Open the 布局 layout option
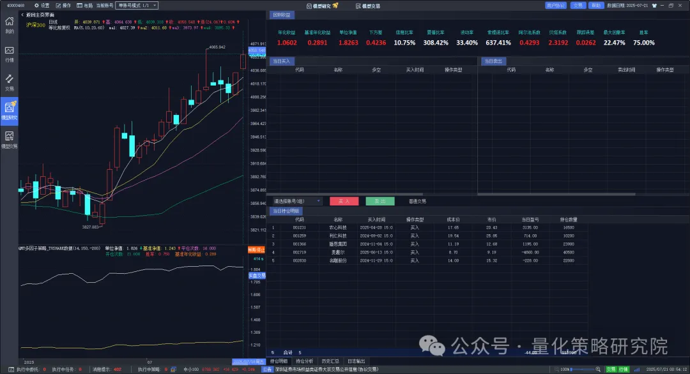 [x=85, y=6]
